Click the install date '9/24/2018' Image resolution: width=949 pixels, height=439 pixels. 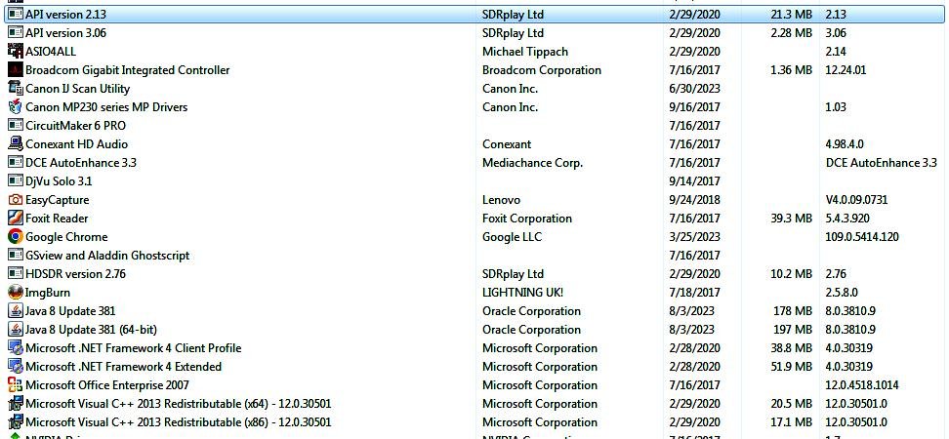coord(695,200)
